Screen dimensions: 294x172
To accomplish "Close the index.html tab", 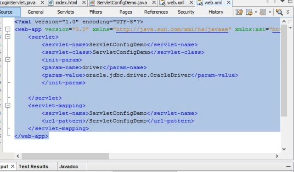I will (x=84, y=2).
